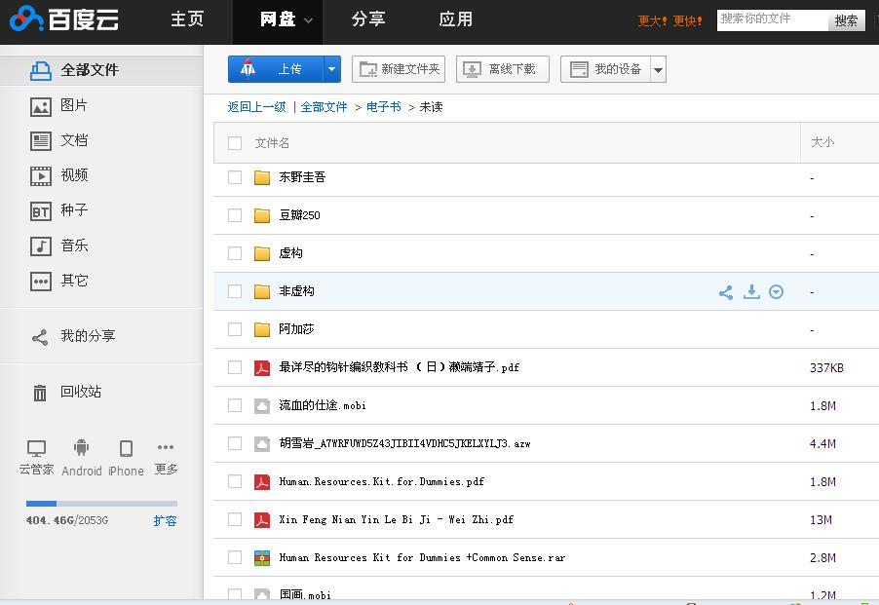Viewport: 879px width, 605px height.
Task: Select 全部文件 in the sidebar
Action: pyautogui.click(x=101, y=70)
